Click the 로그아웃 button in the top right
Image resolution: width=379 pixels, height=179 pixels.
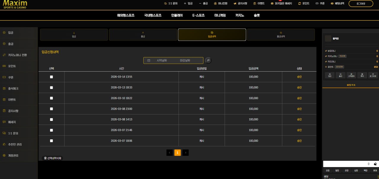pyautogui.click(x=361, y=4)
